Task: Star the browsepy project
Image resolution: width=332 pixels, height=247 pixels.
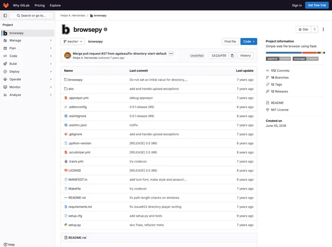Action: (304, 29)
